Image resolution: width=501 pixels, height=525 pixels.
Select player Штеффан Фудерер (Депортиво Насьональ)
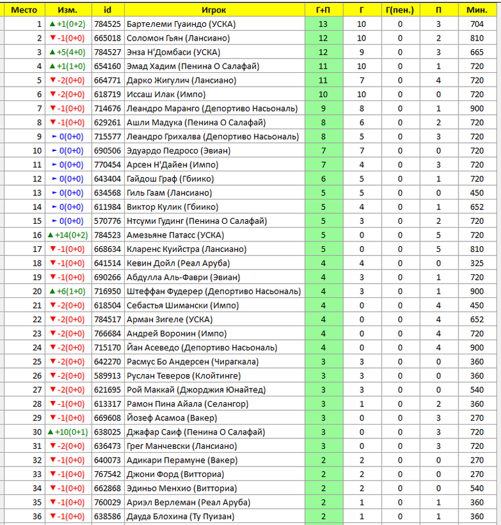[214, 291]
